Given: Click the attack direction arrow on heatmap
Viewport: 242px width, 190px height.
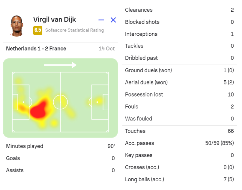Looking at the screenshot, I should pos(61,65).
